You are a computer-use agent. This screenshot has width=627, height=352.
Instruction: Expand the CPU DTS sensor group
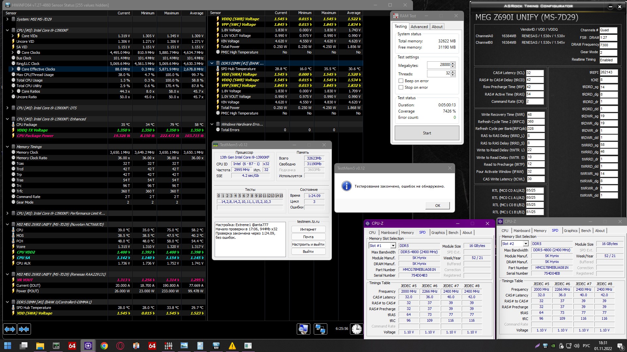7,108
